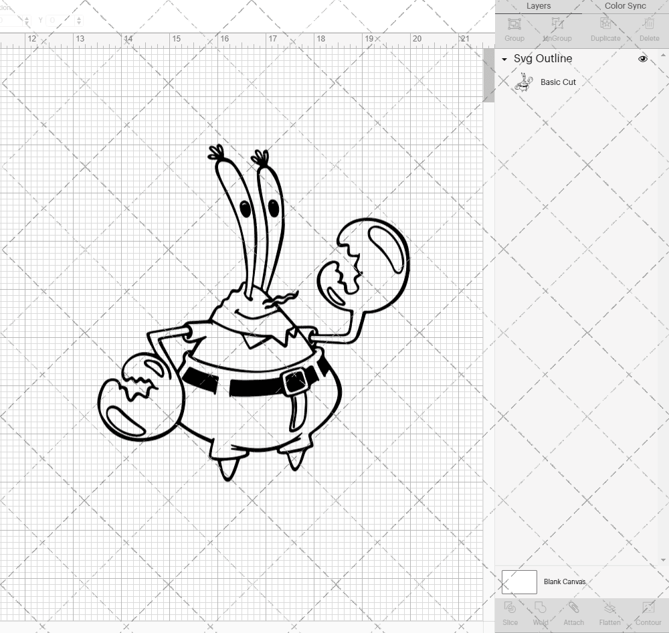Select the Slice tool

510,612
